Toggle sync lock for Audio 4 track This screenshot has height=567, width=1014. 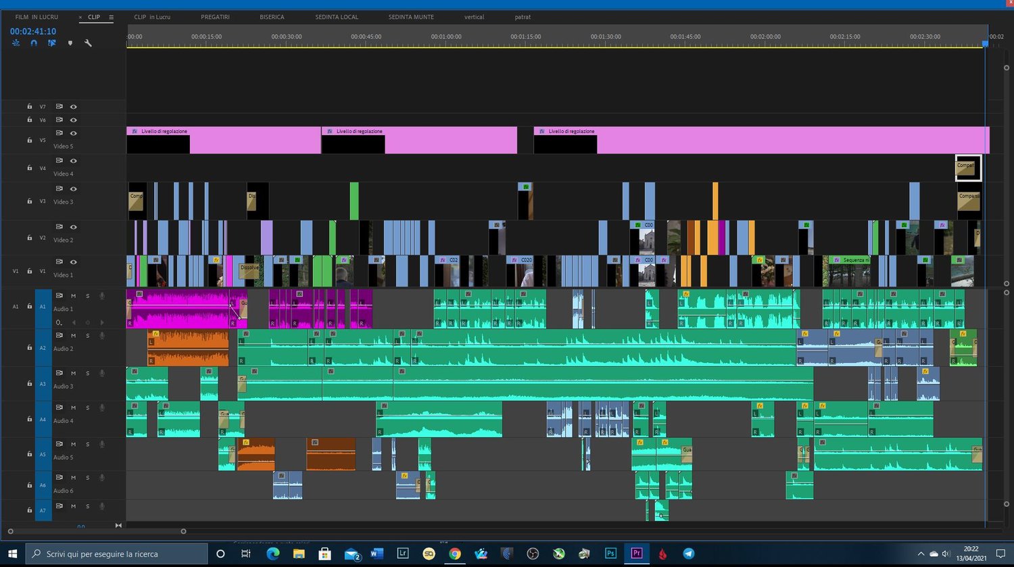coord(59,408)
